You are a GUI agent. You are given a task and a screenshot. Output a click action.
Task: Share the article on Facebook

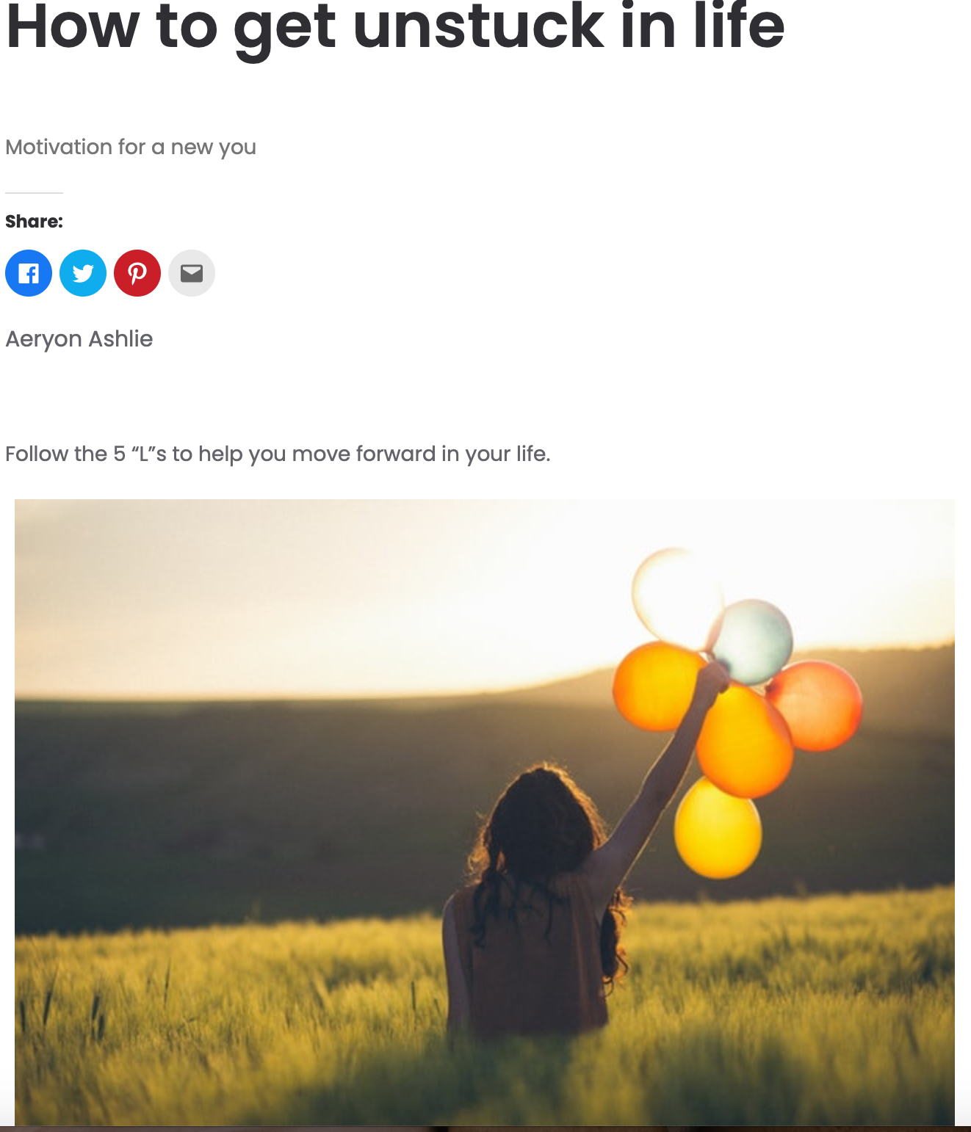29,273
